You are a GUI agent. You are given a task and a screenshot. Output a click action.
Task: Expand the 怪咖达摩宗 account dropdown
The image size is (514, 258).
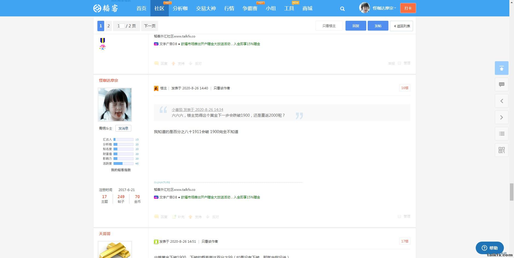click(x=384, y=8)
